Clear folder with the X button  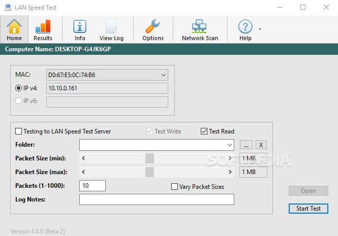tap(261, 145)
